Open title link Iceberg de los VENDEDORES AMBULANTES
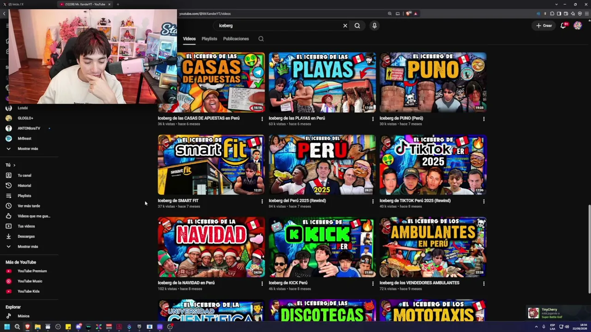 coord(419,283)
